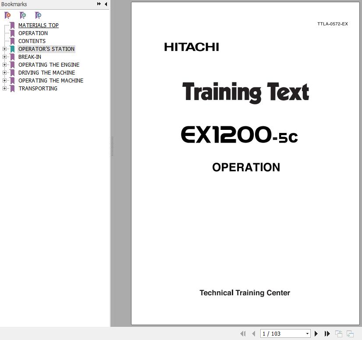The height and width of the screenshot is (340, 362).
Task: Click the bookmark icon beside OPERATING THE ENGINE
Action: (x=12, y=65)
